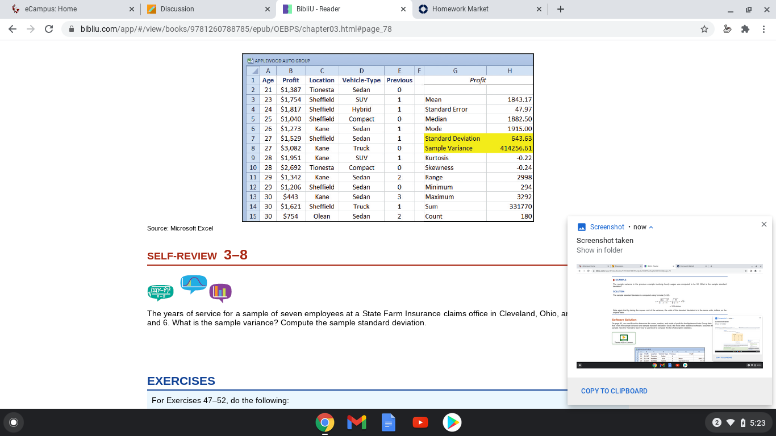Click the Source: Microsoft Excel caption
Screen dimensions: 776x436
point(180,228)
